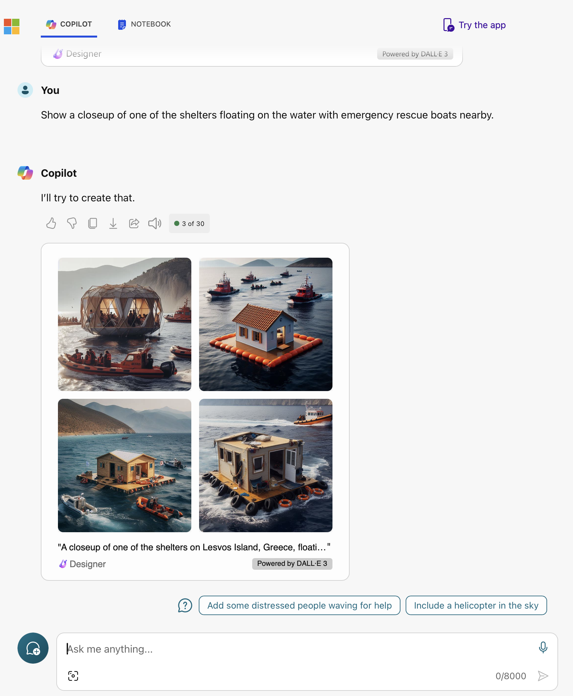
Task: Choose Include a helicopter in the sky
Action: point(476,605)
